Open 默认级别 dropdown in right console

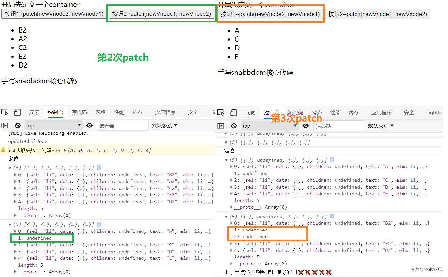pos(381,126)
